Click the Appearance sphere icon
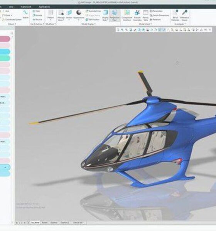The width and height of the screenshot is (216, 231). (x=79, y=13)
